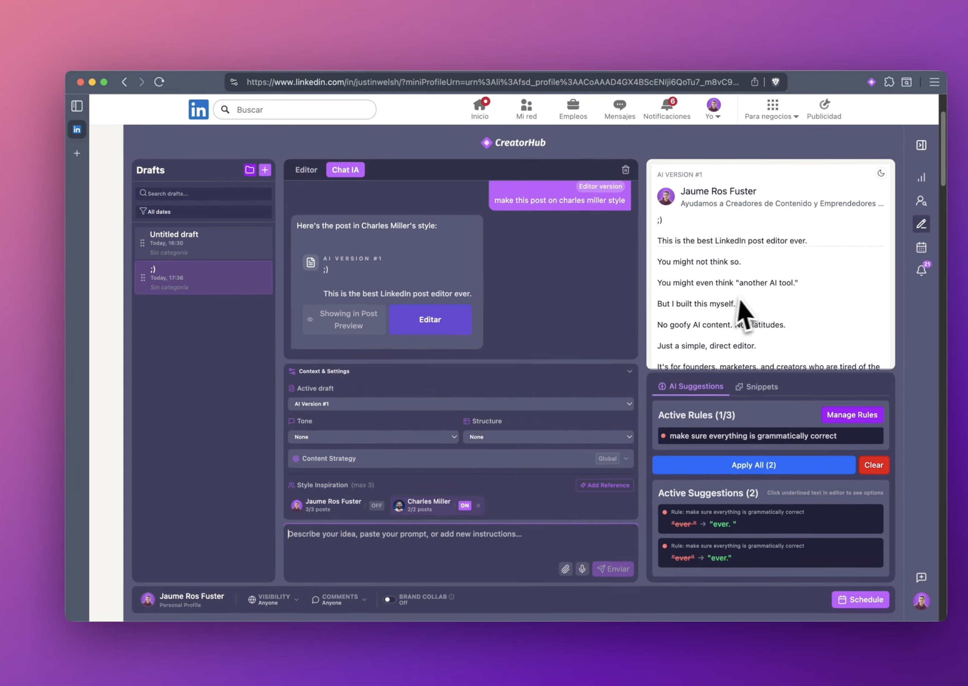This screenshot has height=686, width=968.
Task: Click the microphone icon for voice input
Action: [582, 569]
